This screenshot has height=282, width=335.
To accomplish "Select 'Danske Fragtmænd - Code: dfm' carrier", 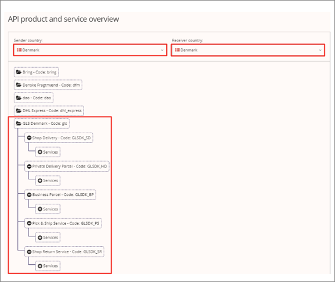I will [48, 85].
